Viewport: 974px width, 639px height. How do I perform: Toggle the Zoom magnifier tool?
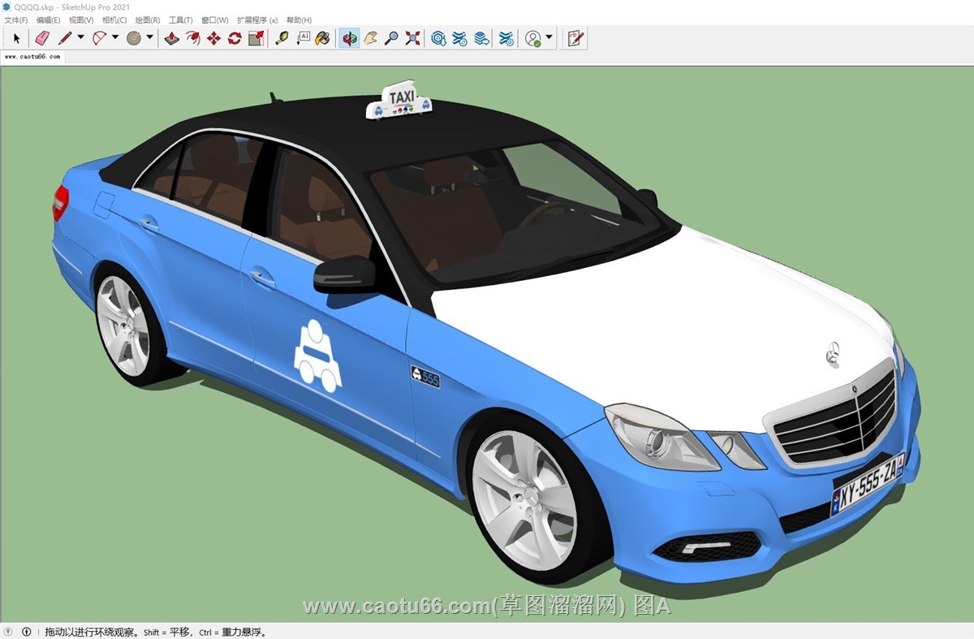click(391, 38)
